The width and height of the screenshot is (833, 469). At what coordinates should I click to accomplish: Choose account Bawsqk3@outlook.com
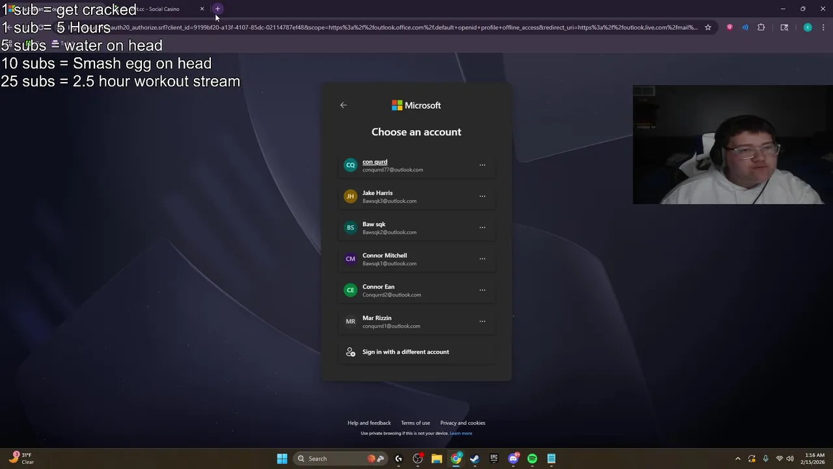[x=389, y=201]
